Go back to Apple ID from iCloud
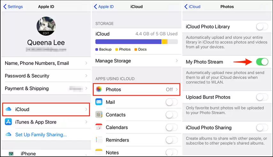The image size is (273, 157). (x=104, y=7)
